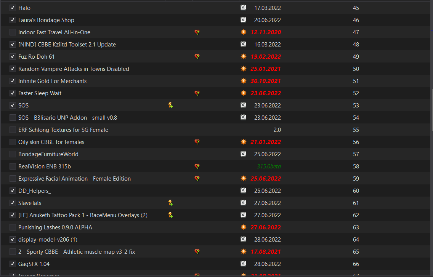The height and width of the screenshot is (277, 433).
Task: Toggle the Infinite Gold For Merchants checkbox
Action: coord(13,81)
